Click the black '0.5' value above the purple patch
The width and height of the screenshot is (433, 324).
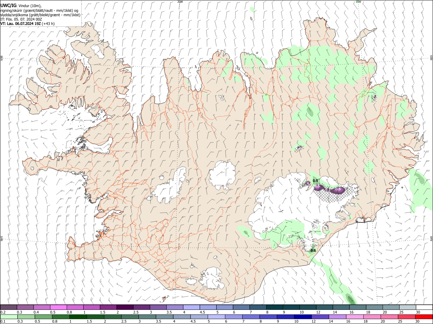315,181
